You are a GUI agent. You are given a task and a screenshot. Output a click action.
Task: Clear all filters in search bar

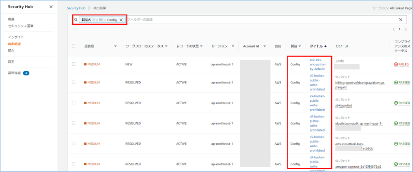coord(400,19)
